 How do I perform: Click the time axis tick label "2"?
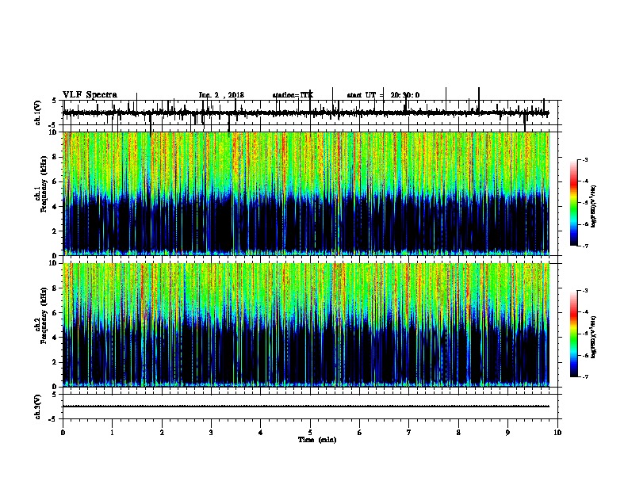pos(162,433)
